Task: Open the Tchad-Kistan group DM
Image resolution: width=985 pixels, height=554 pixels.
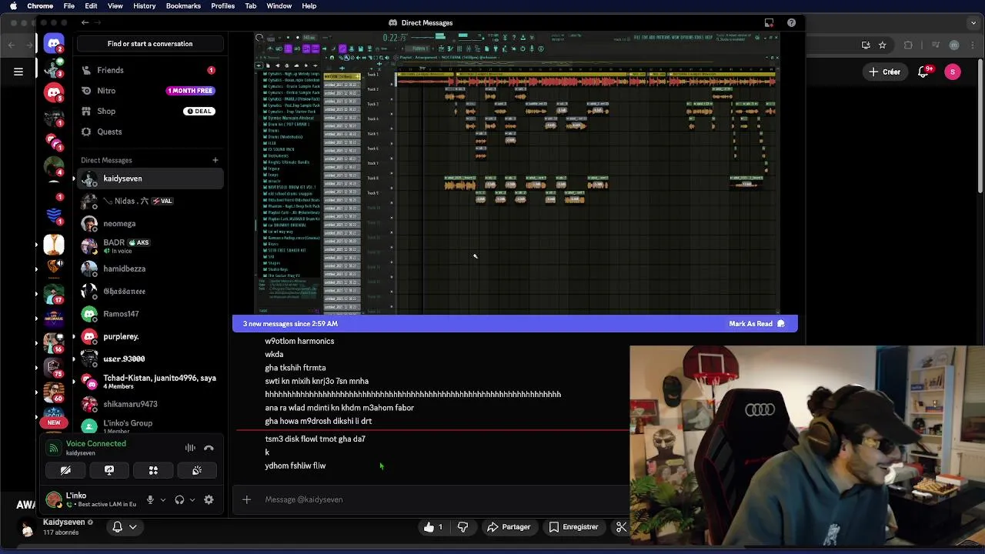Action: click(150, 382)
